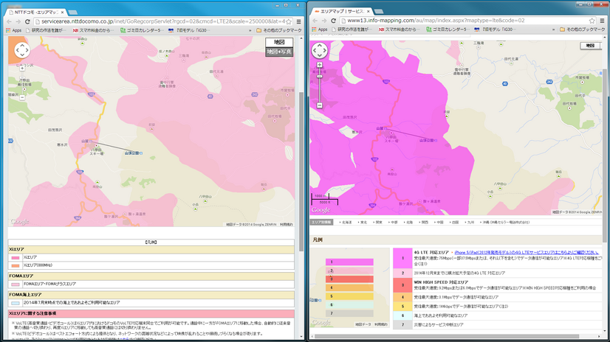Click legend swatch 5 yellow in au legend
This screenshot has height=342, width=610.
click(x=402, y=307)
